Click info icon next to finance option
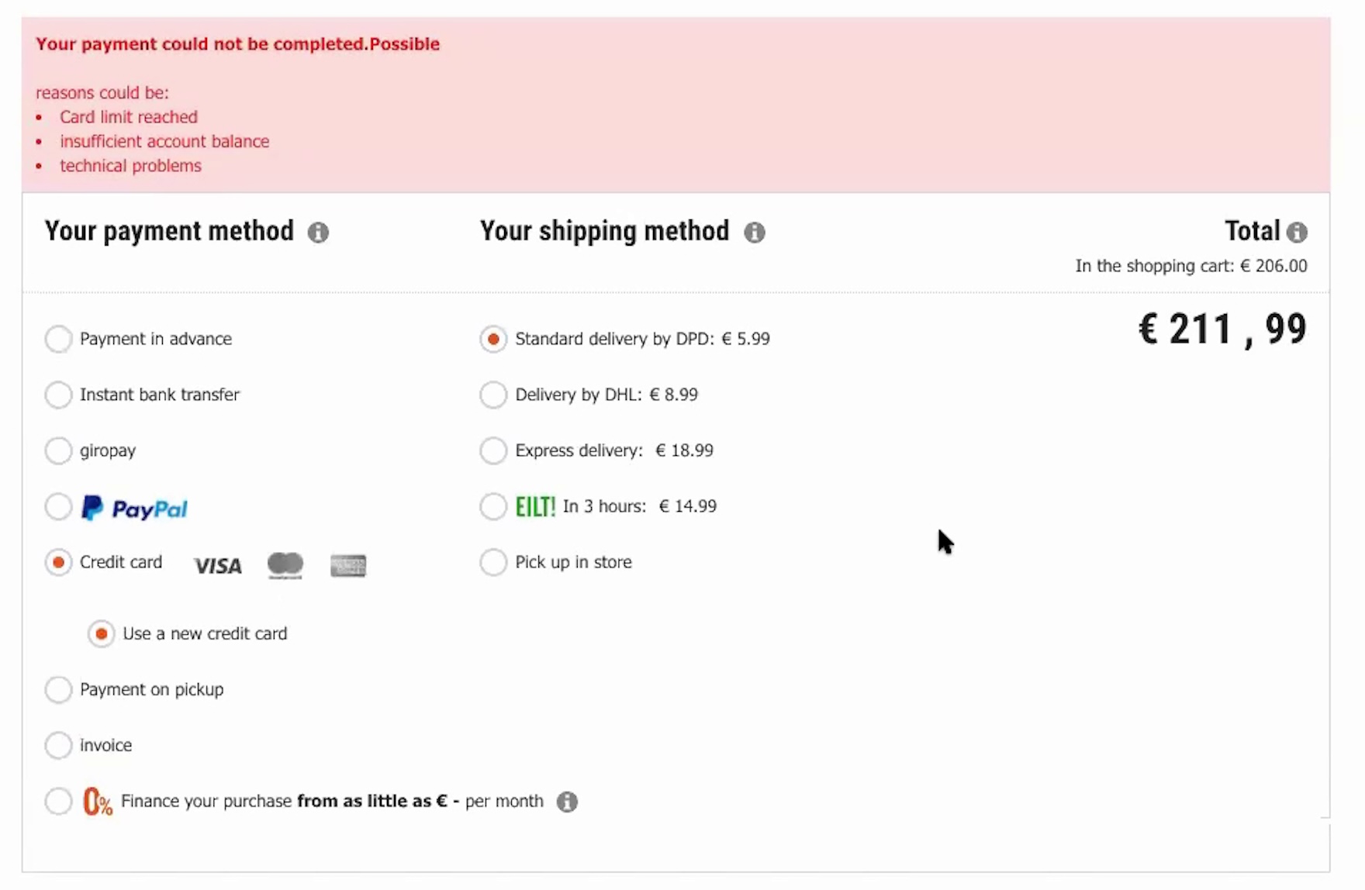This screenshot has width=1365, height=890. [x=567, y=802]
